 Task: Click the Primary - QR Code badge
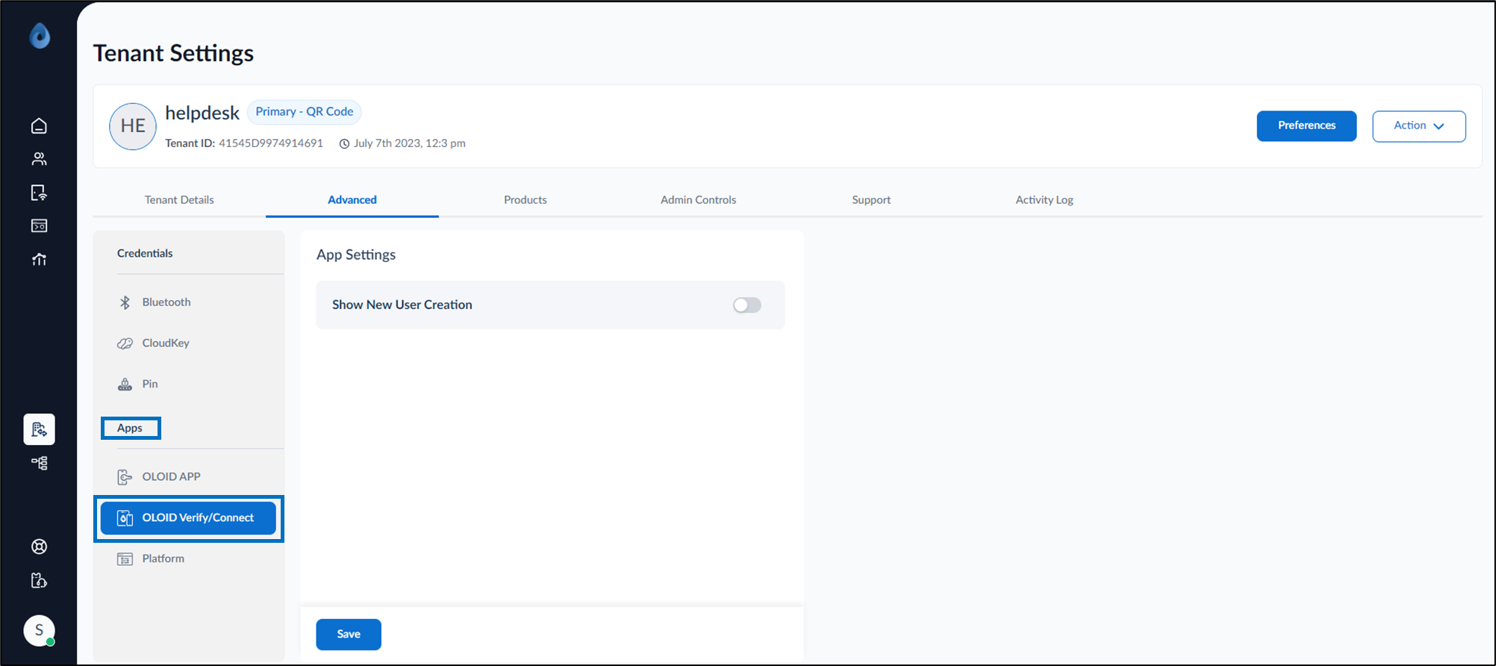pos(305,112)
